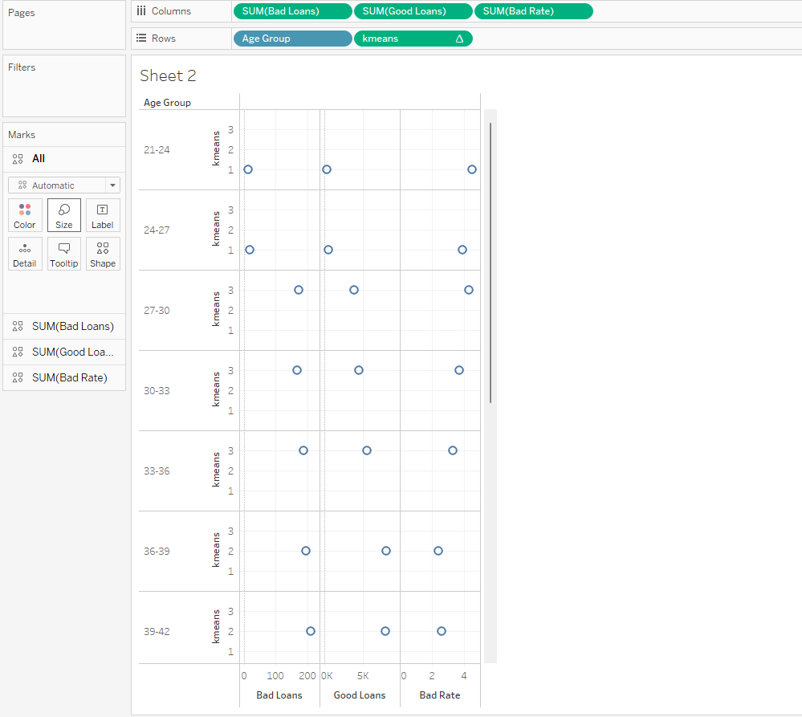Image resolution: width=802 pixels, height=717 pixels.
Task: Select Bad Loans mark in 33-36 row
Action: (x=303, y=450)
